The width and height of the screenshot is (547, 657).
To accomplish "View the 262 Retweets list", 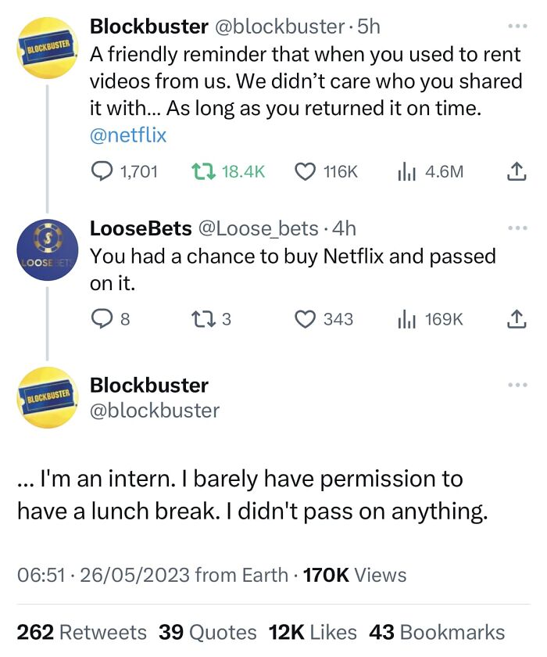I will (x=81, y=632).
